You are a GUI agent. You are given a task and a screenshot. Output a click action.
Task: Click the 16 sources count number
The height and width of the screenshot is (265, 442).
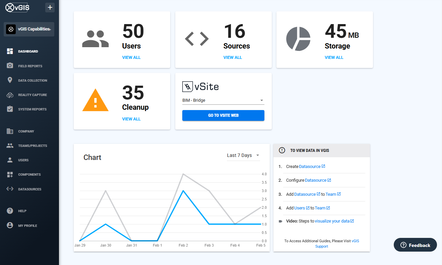234,31
